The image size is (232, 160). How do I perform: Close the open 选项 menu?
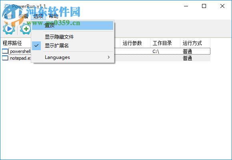click(x=38, y=16)
